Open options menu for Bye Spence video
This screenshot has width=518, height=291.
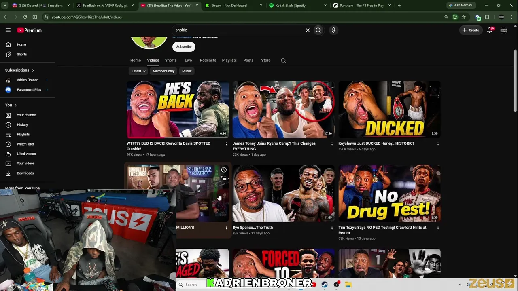[x=332, y=228]
